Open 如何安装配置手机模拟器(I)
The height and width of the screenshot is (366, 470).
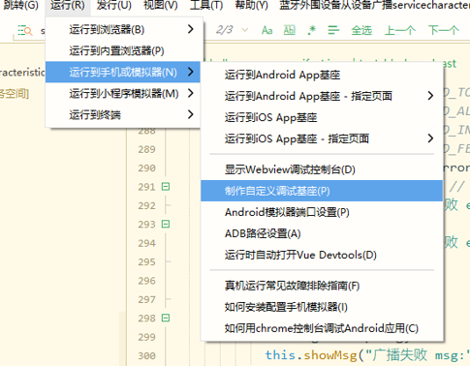click(322, 307)
